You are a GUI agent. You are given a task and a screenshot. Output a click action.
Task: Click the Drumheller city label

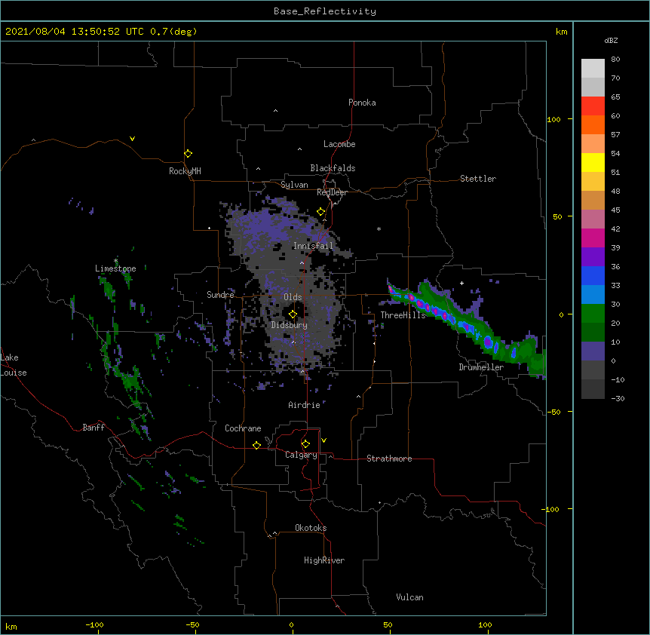pos(481,367)
